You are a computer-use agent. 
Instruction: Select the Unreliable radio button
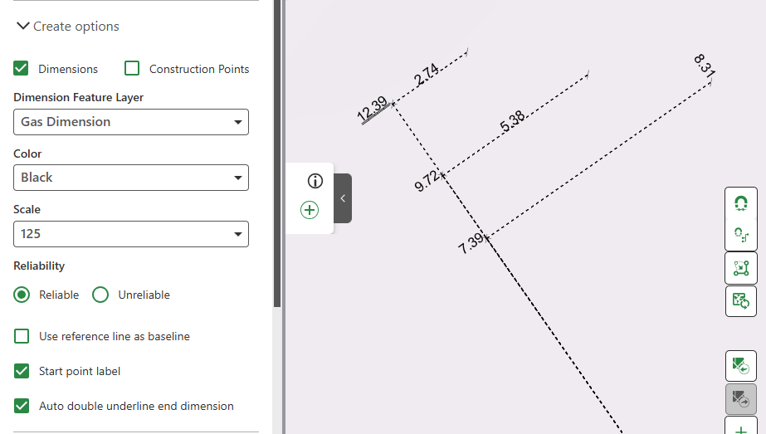(100, 295)
